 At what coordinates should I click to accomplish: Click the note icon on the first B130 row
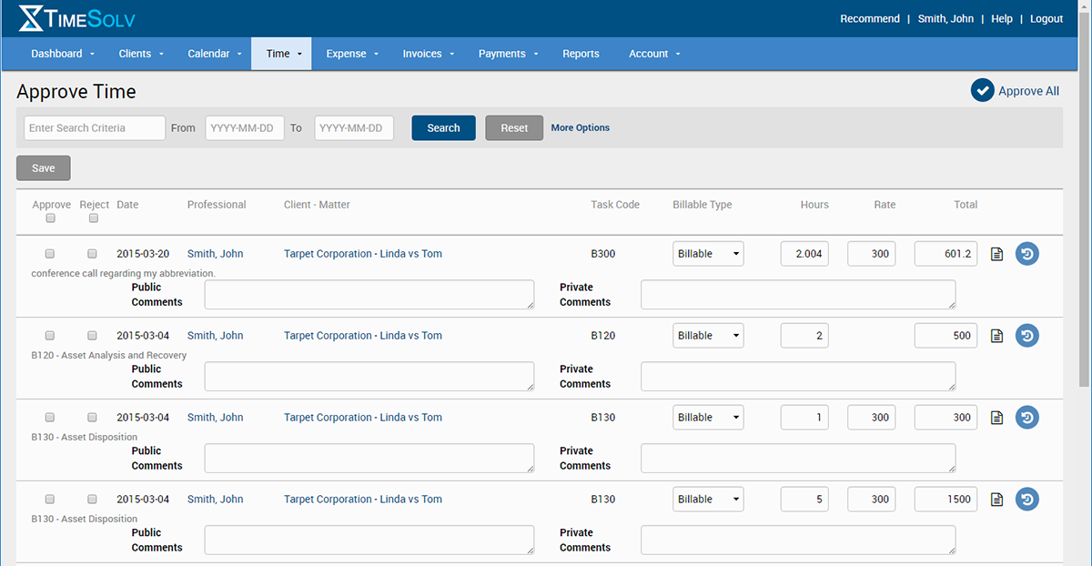coord(996,417)
